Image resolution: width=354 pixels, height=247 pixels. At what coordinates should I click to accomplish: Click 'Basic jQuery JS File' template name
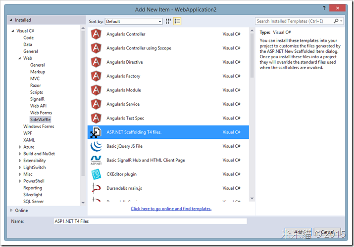pos(124,146)
